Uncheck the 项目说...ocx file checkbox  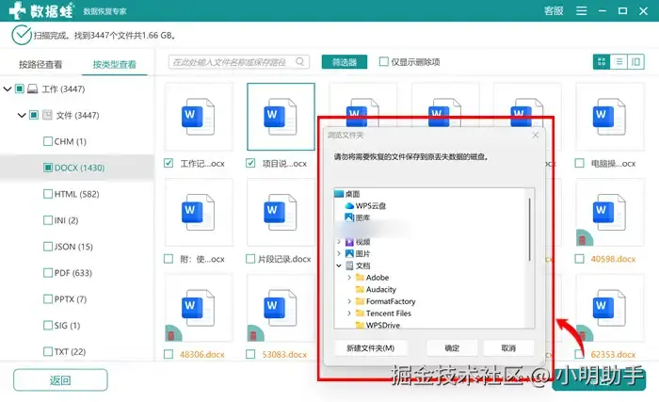(250, 163)
